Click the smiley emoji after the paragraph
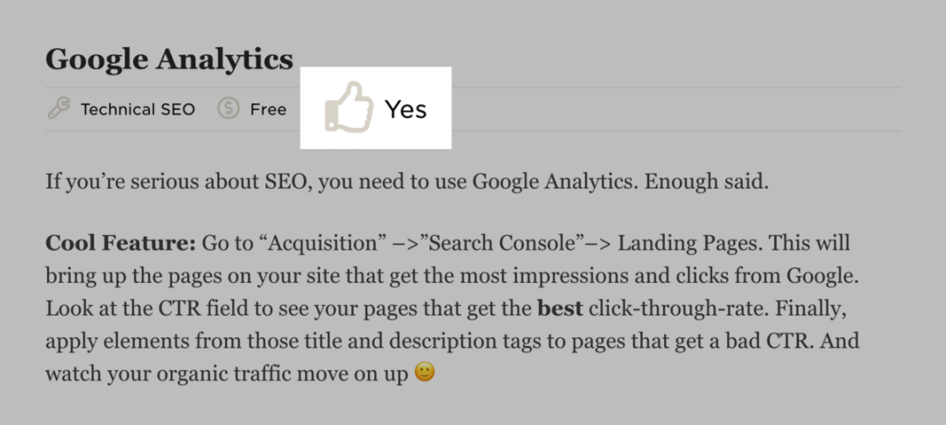946x425 pixels. point(425,372)
